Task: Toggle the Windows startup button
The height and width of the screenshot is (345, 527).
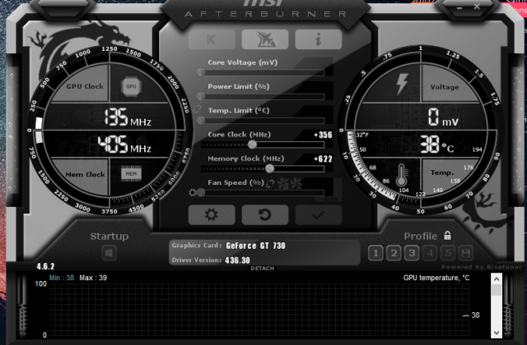Action: click(109, 253)
